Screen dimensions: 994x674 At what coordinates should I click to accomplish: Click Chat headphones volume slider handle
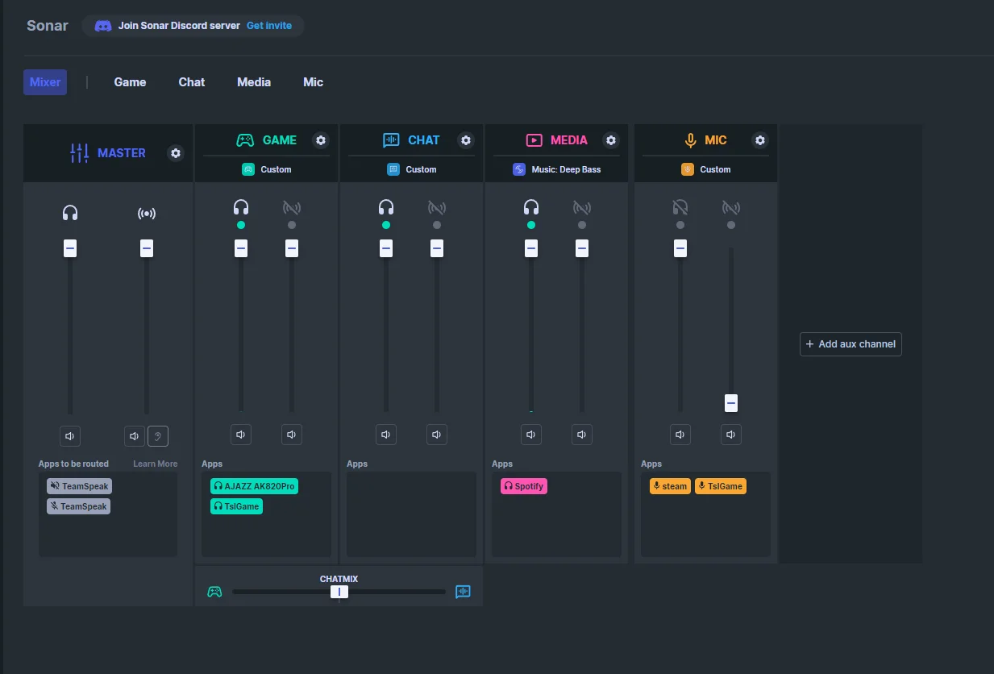point(386,248)
